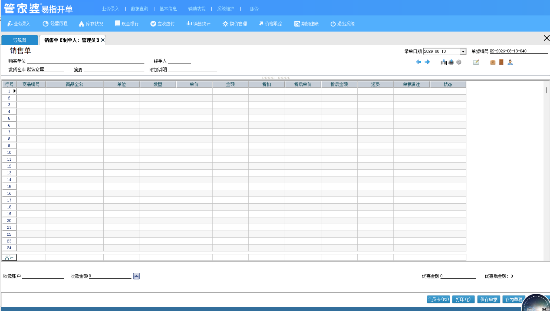Click the 单据备注 column header
550x311 pixels.
412,84
